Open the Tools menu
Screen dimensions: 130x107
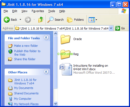[52, 11]
